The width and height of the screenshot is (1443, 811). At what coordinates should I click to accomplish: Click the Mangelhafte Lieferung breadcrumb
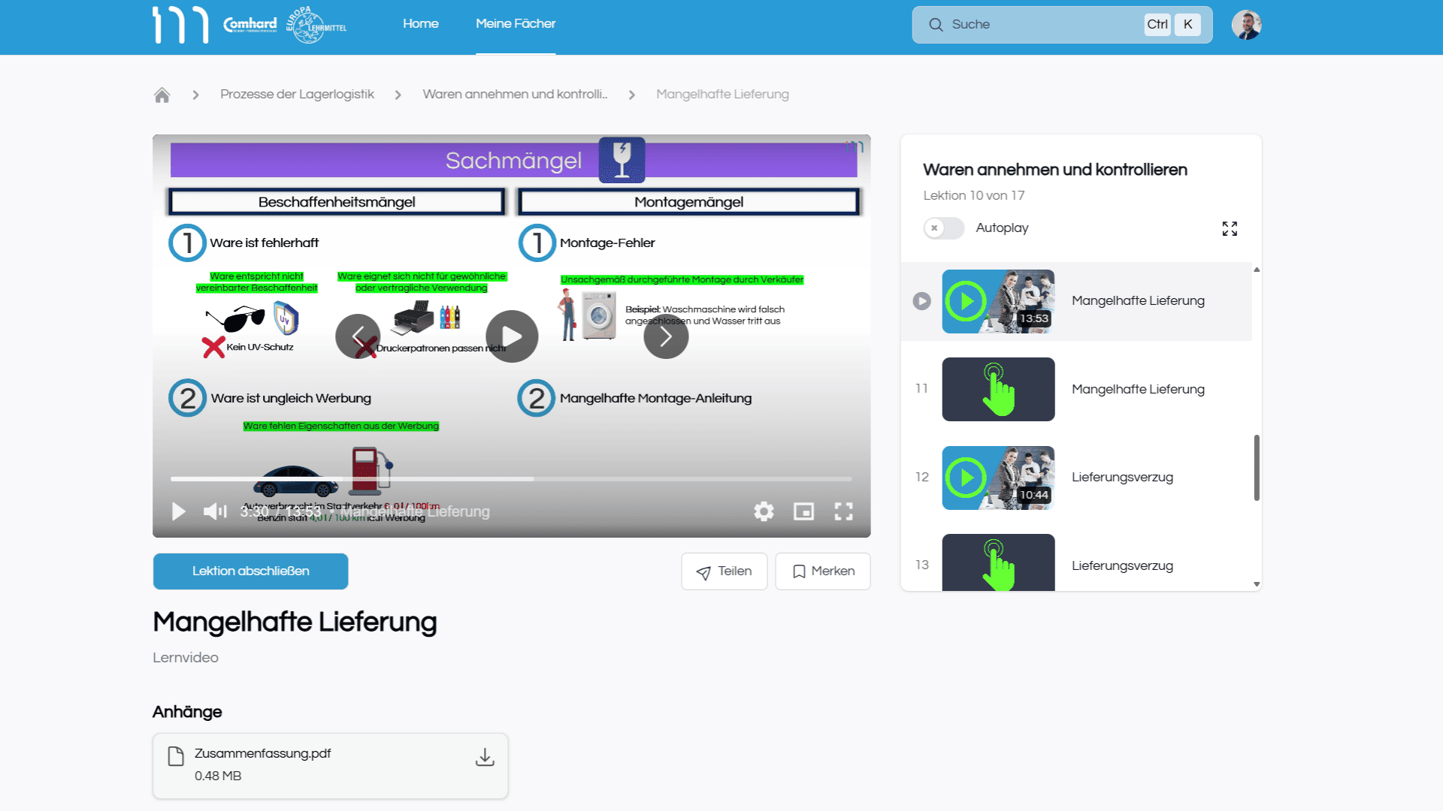(722, 95)
